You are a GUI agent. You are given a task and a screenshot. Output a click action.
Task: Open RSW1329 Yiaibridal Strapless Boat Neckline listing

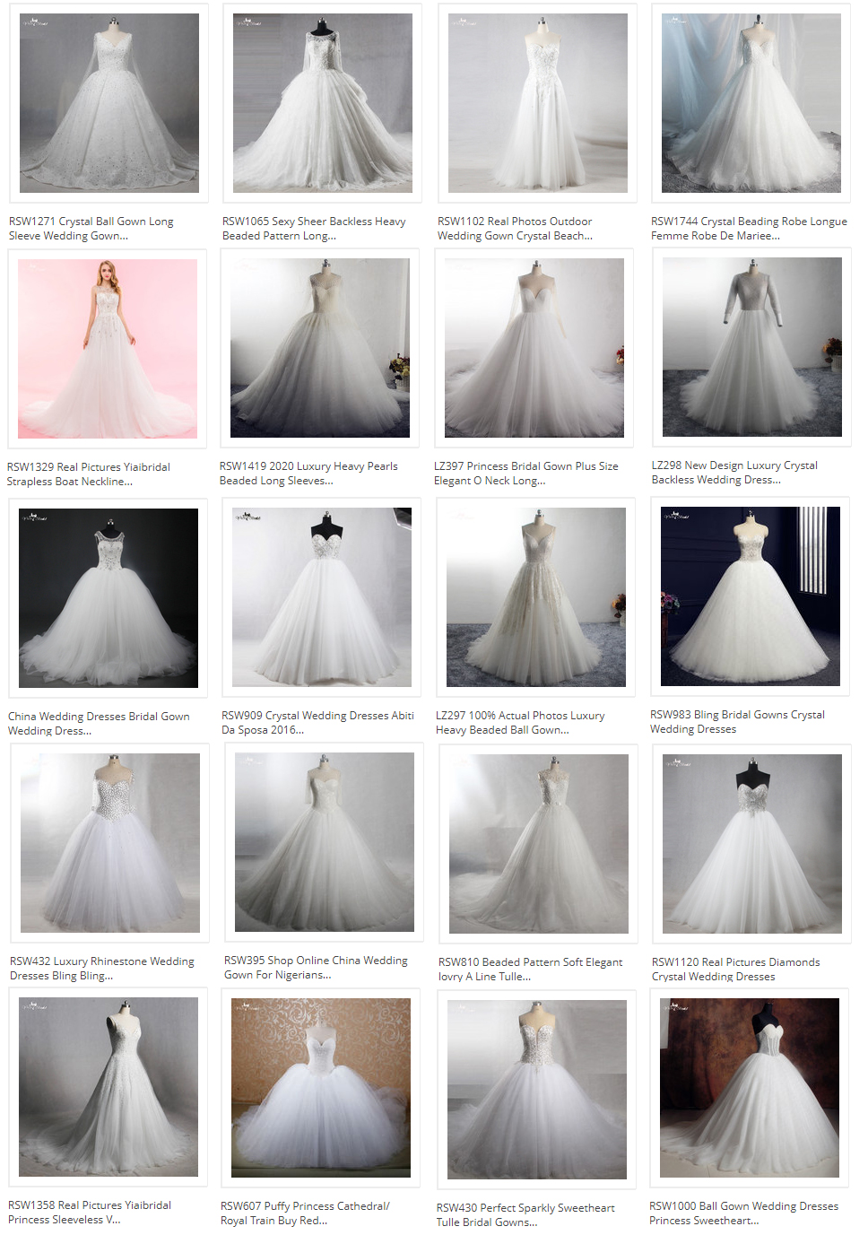click(99, 474)
